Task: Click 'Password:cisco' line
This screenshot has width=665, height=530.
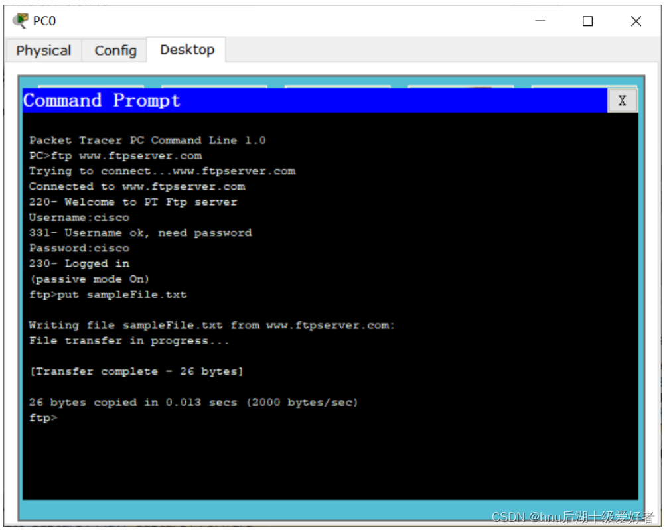Action: [x=79, y=249]
